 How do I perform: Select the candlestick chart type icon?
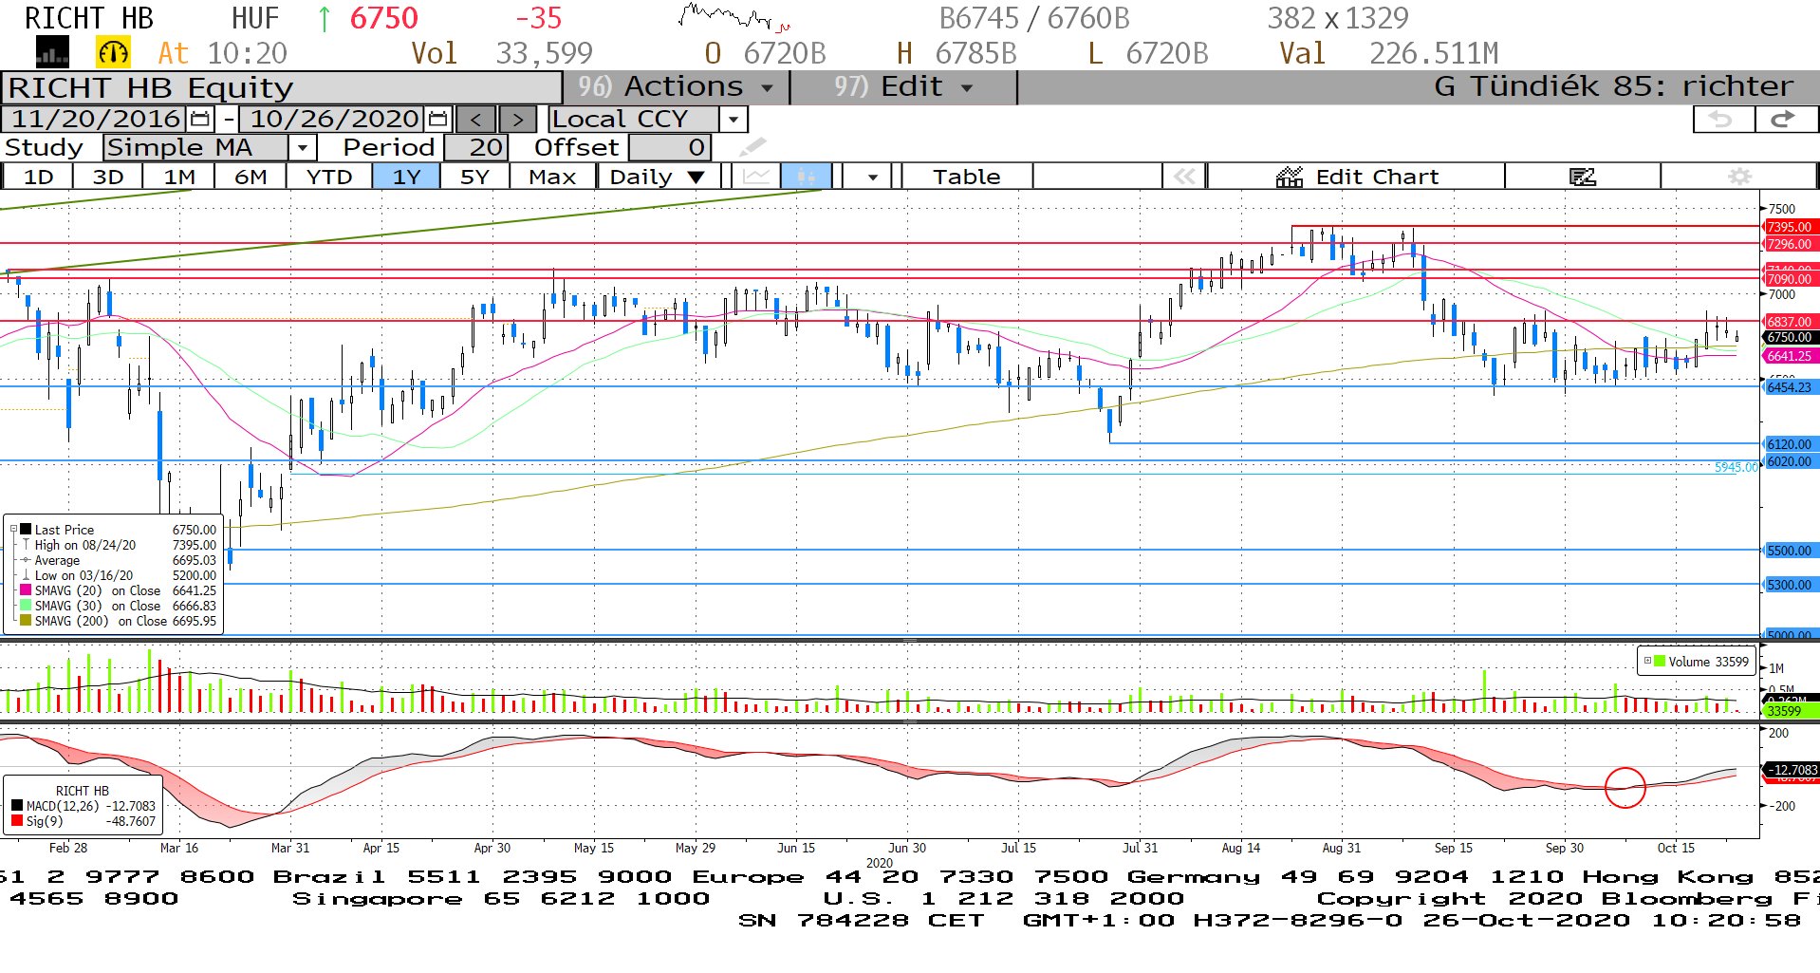coord(806,177)
